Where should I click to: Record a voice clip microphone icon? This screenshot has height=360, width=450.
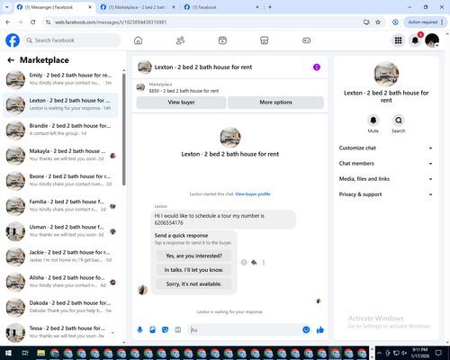[x=139, y=330]
